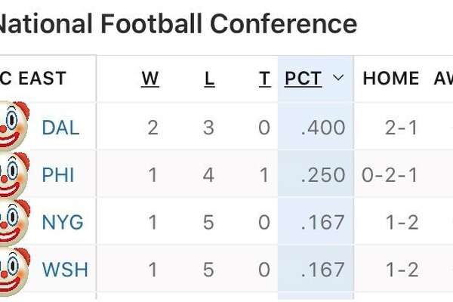Sort standings by W column

pyautogui.click(x=150, y=79)
